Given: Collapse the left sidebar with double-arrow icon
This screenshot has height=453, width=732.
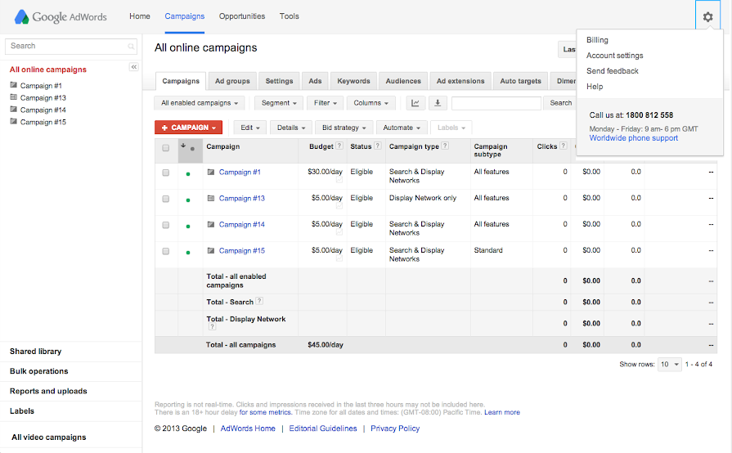Looking at the screenshot, I should 134,67.
